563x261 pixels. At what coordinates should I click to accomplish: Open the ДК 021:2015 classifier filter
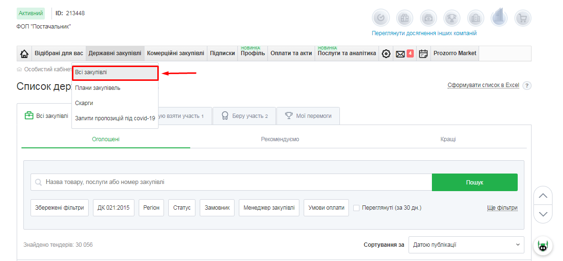click(113, 208)
